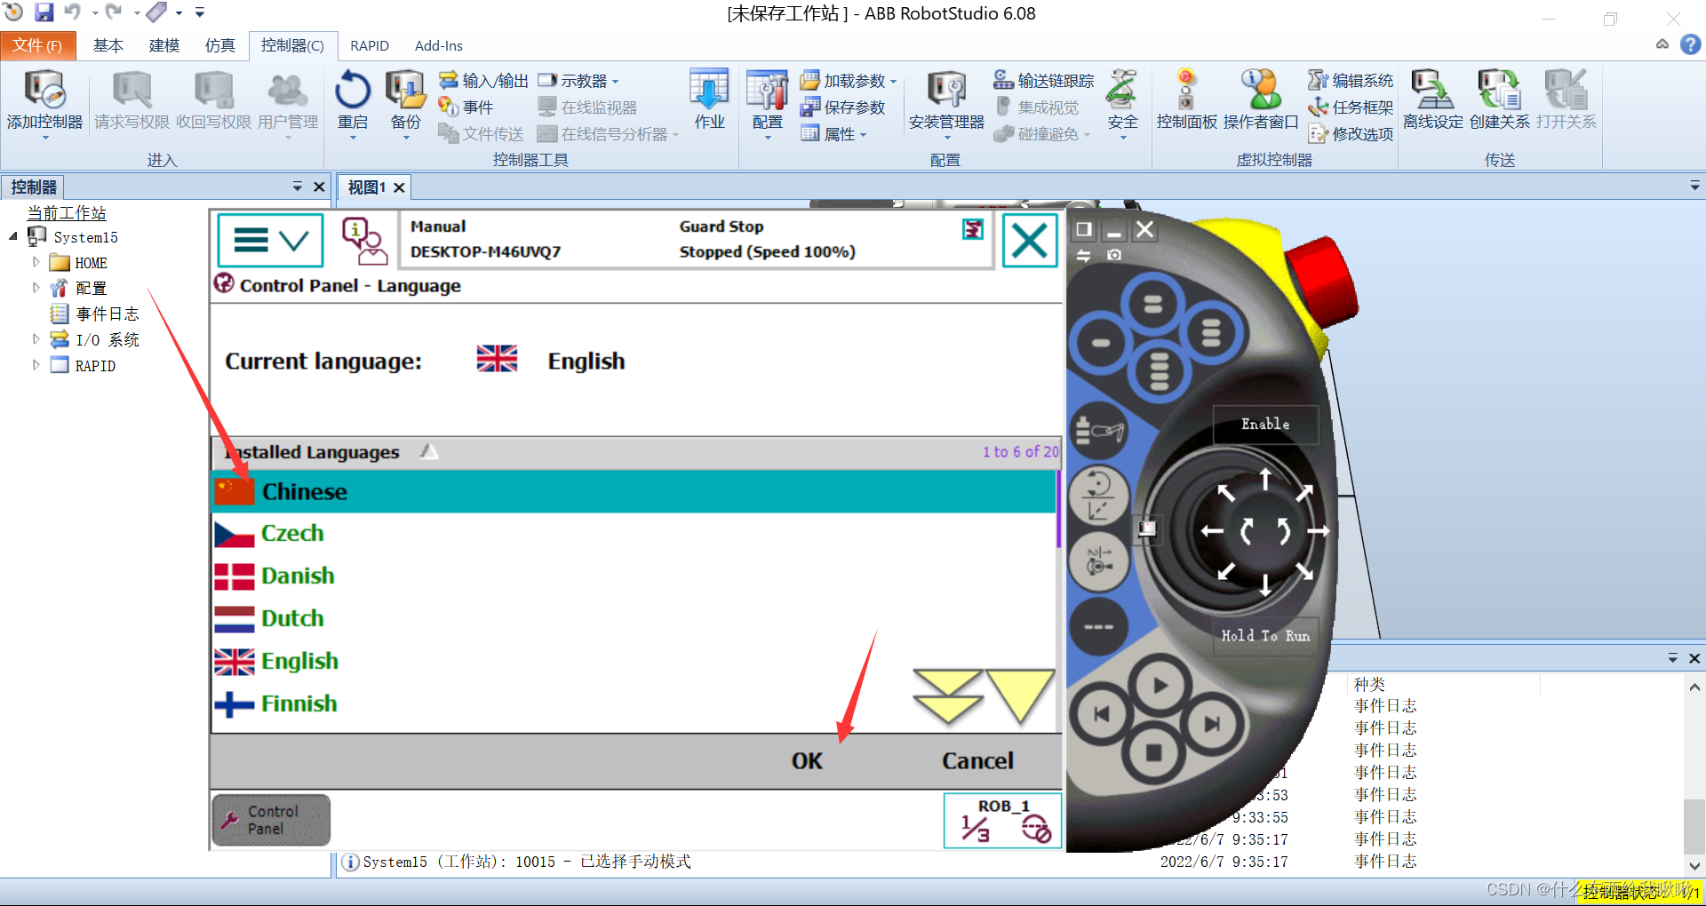Click the Events (事件) icon
The height and width of the screenshot is (906, 1706).
click(466, 107)
